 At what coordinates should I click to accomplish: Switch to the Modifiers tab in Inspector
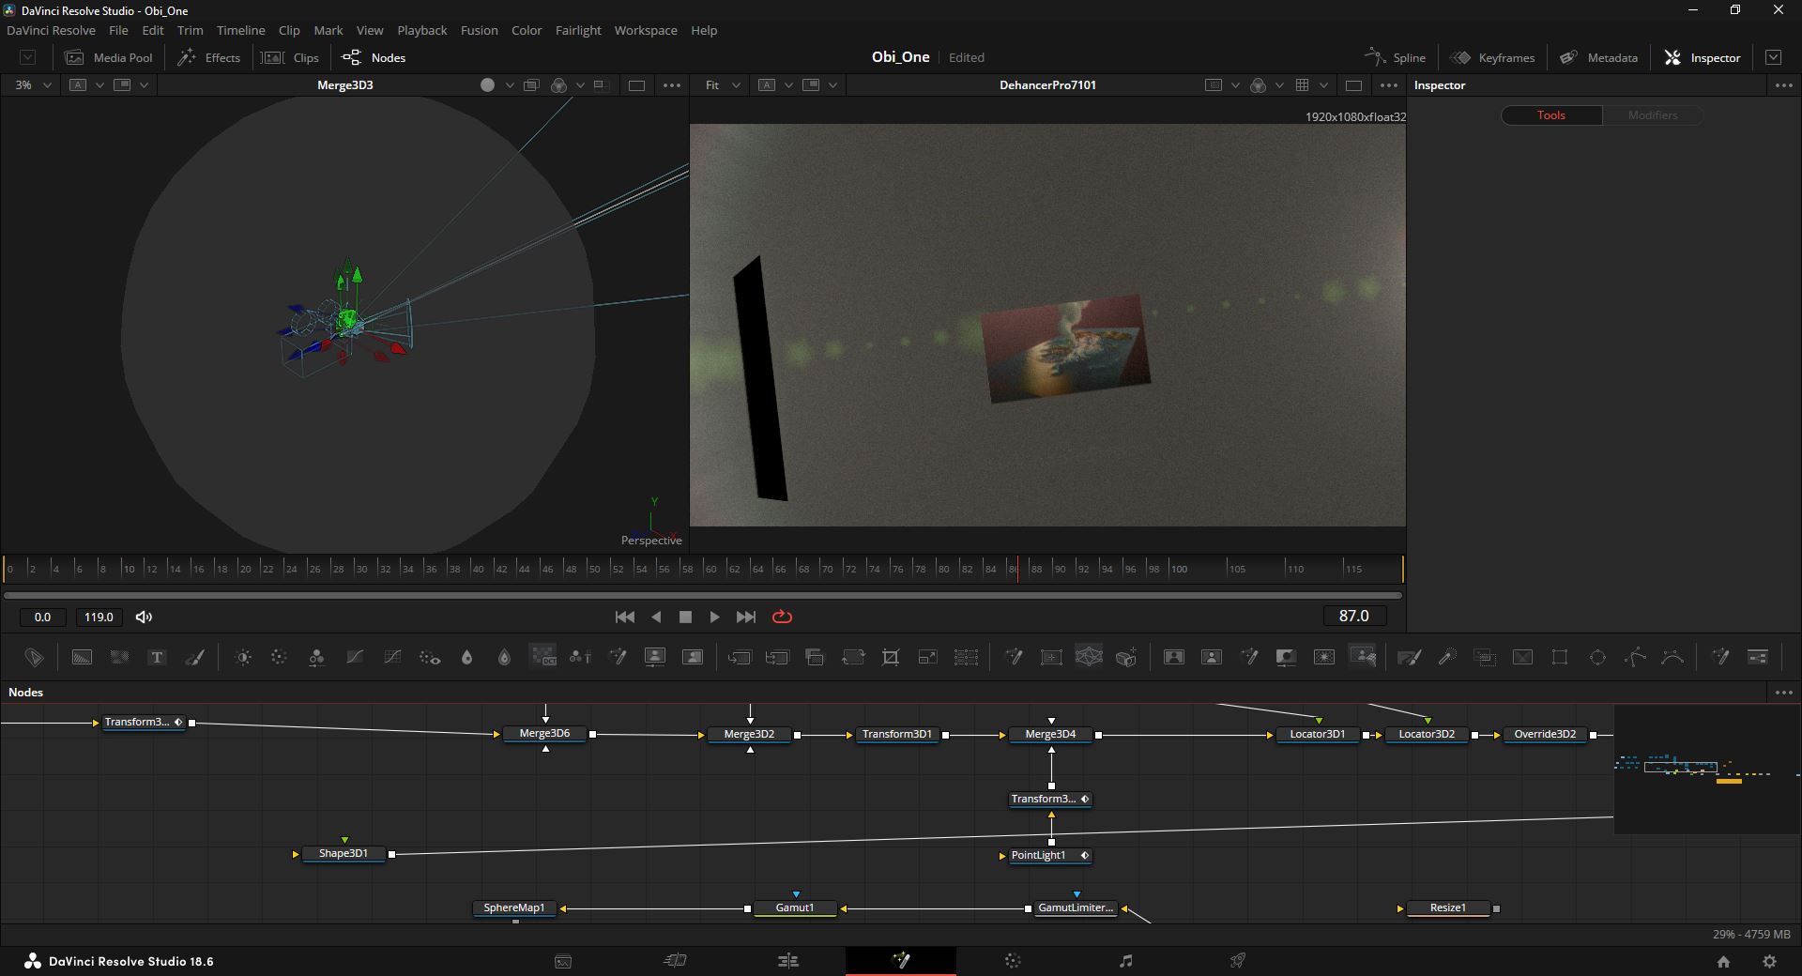1653,114
